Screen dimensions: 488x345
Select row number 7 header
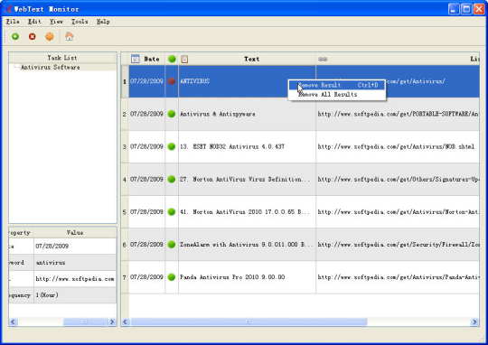[125, 277]
